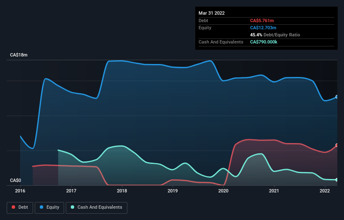
Task: Click Cash And Equivalents label in tooltip
Action: (x=221, y=42)
